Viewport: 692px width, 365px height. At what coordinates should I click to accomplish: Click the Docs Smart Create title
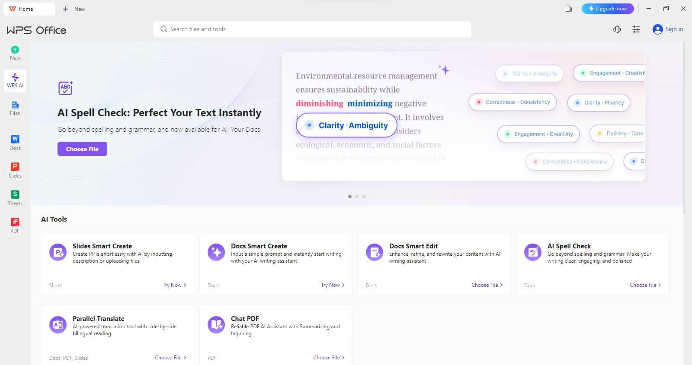point(259,246)
